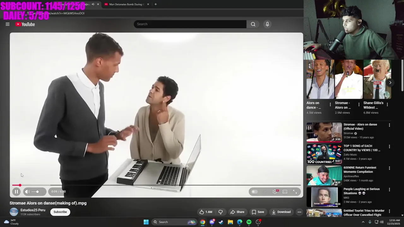Close the current Stromae video tab

pyautogui.click(x=98, y=4)
